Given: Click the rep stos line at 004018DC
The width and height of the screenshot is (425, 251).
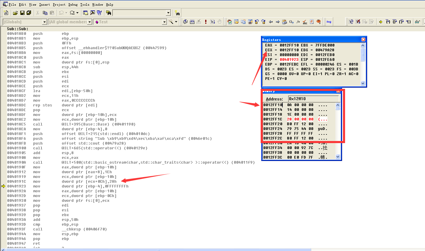Looking at the screenshot, I should coord(52,105).
